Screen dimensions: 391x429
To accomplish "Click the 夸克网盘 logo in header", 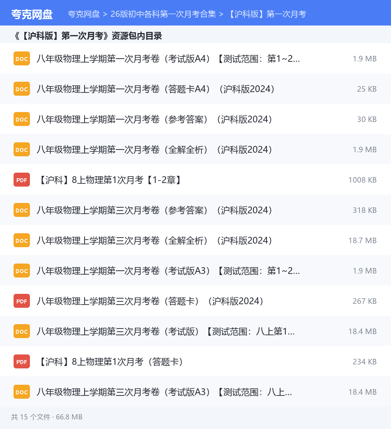I will pyautogui.click(x=32, y=14).
